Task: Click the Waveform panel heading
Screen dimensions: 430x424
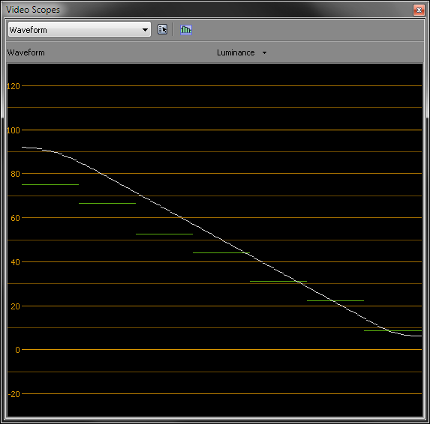Action: point(26,52)
